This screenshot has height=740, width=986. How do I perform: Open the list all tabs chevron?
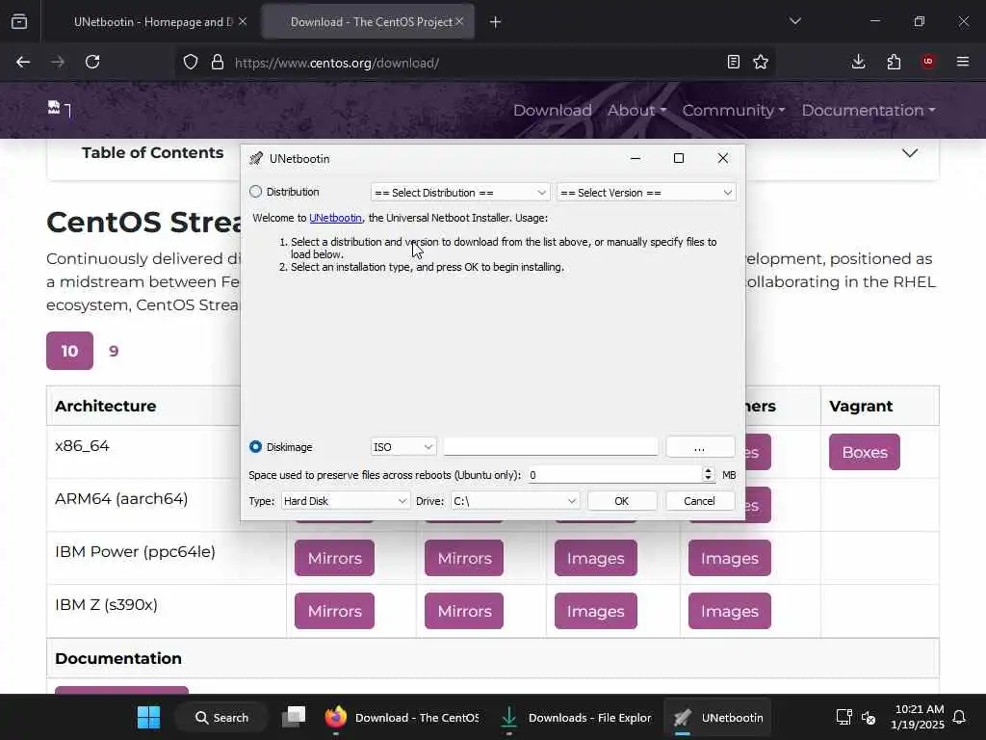pyautogui.click(x=795, y=21)
